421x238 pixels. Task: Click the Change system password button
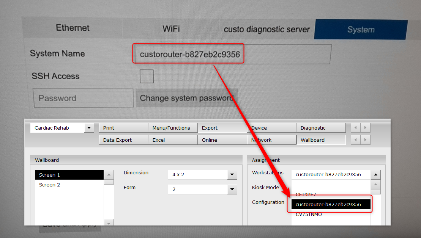(187, 98)
